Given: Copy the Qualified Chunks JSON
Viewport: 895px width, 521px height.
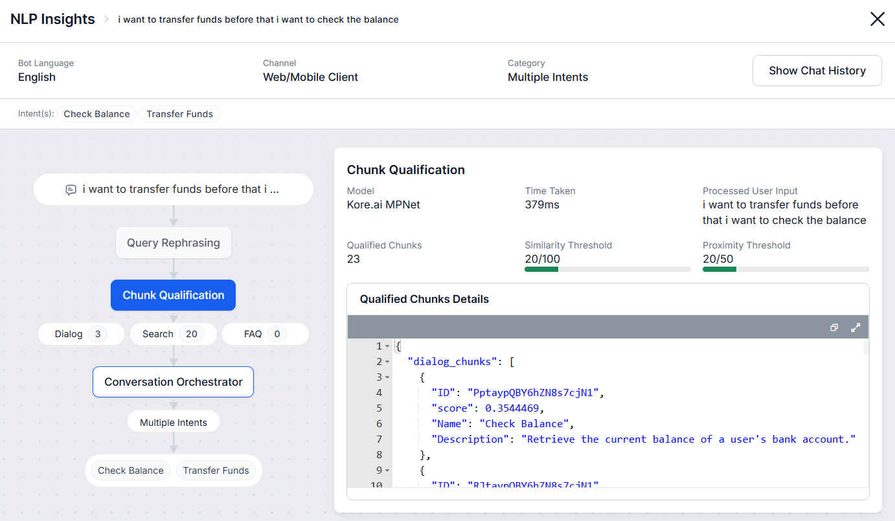Looking at the screenshot, I should click(x=834, y=327).
